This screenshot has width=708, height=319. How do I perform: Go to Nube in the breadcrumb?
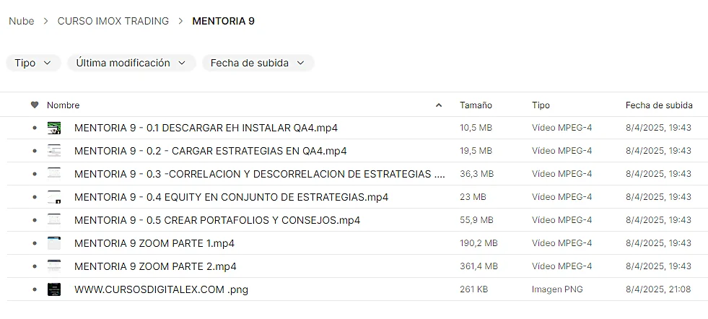[22, 21]
